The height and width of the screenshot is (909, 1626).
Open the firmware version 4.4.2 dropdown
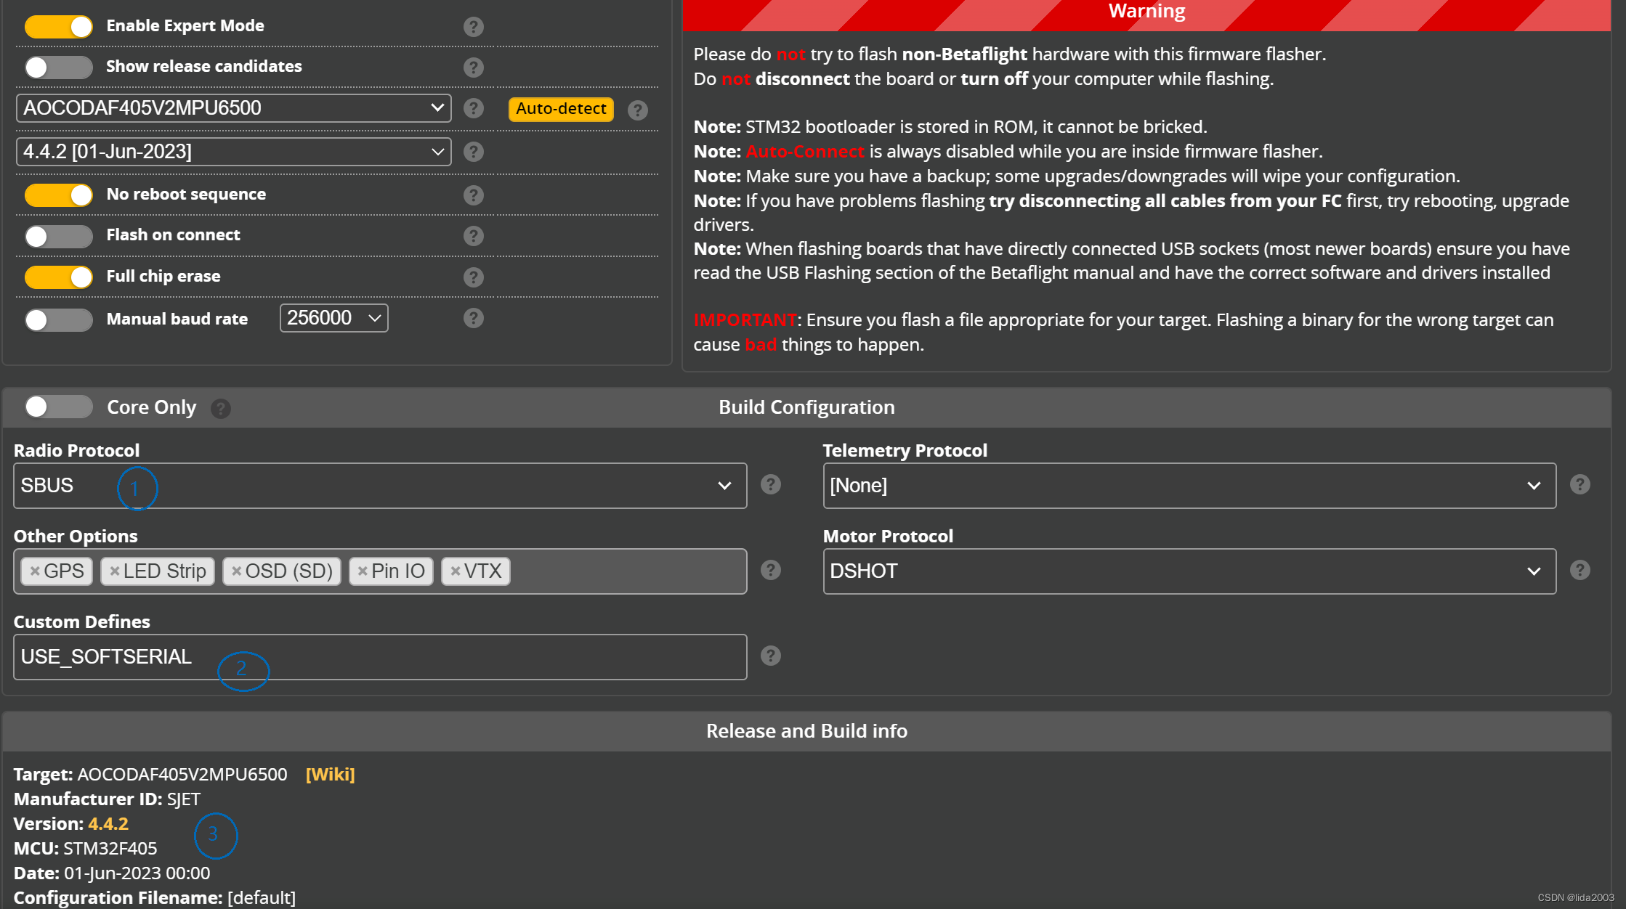click(x=233, y=152)
